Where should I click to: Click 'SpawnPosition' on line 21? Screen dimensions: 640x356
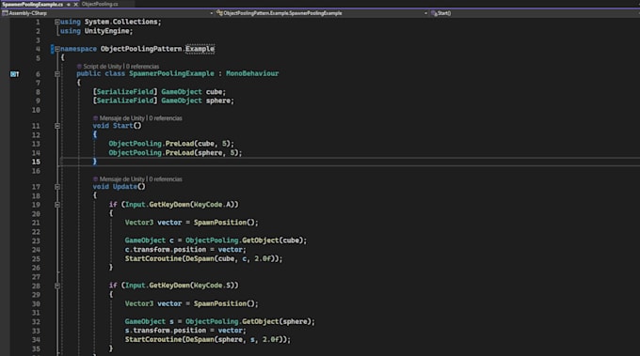click(x=219, y=223)
